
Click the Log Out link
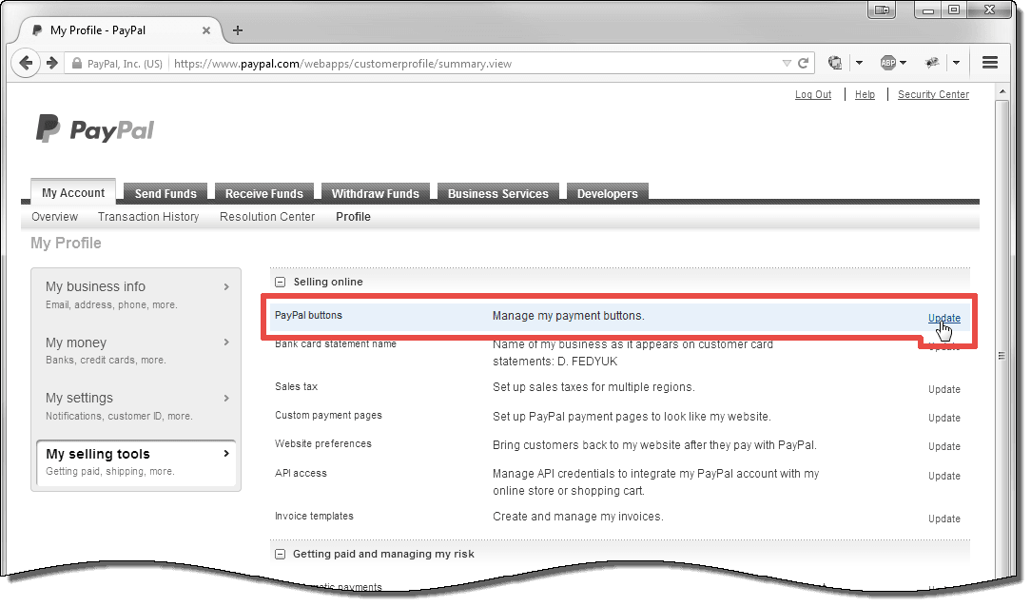point(813,95)
